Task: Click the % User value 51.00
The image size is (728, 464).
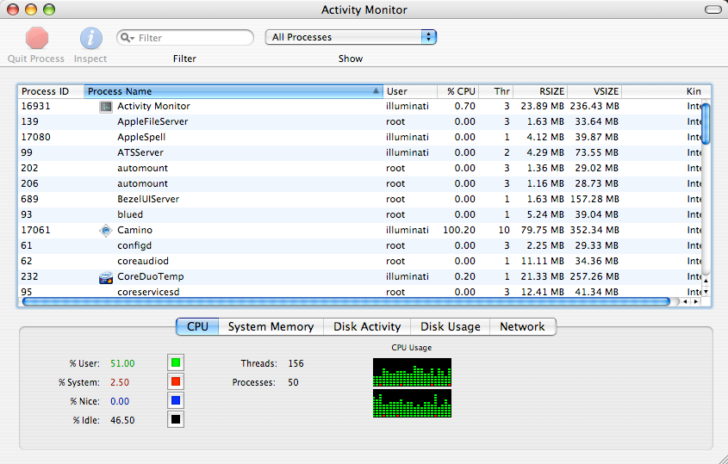Action: coord(122,363)
